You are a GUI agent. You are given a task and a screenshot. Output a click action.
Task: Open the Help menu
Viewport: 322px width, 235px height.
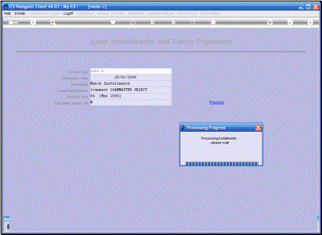[x=7, y=13]
